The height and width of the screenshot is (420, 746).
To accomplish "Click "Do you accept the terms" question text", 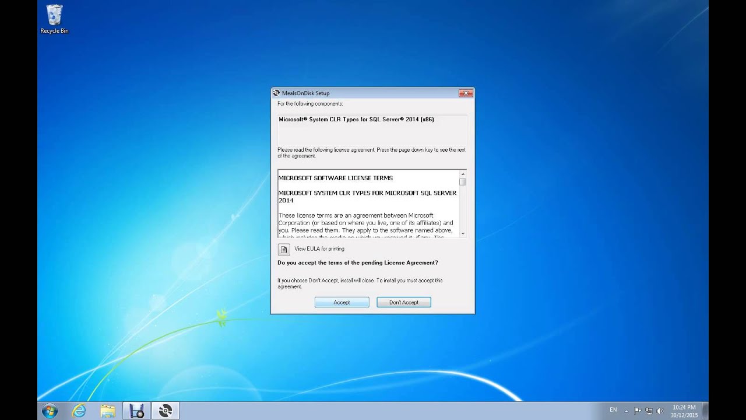I will pyautogui.click(x=358, y=263).
